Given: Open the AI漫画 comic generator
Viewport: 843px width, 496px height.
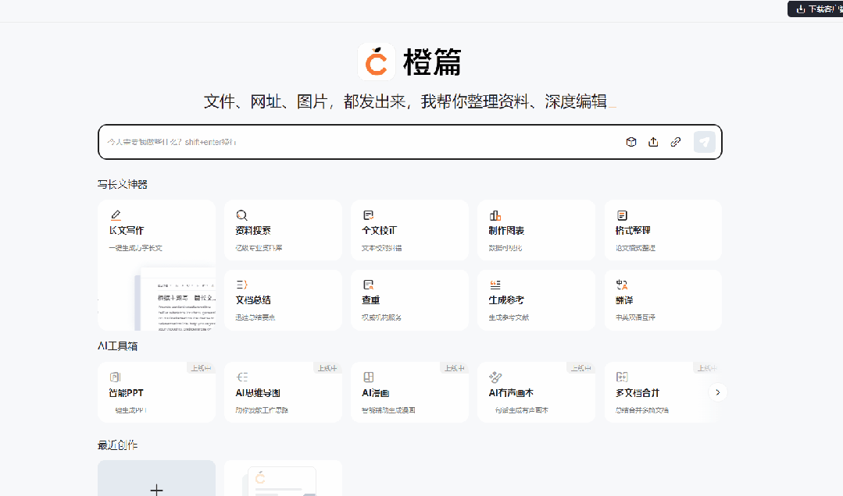Looking at the screenshot, I should [409, 392].
